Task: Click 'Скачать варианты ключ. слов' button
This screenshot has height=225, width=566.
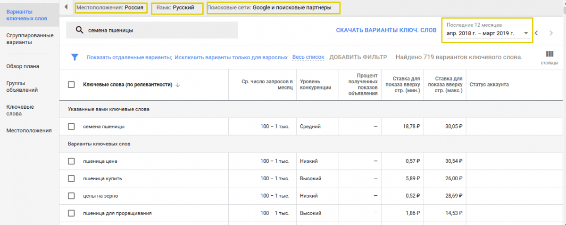Action: click(386, 30)
